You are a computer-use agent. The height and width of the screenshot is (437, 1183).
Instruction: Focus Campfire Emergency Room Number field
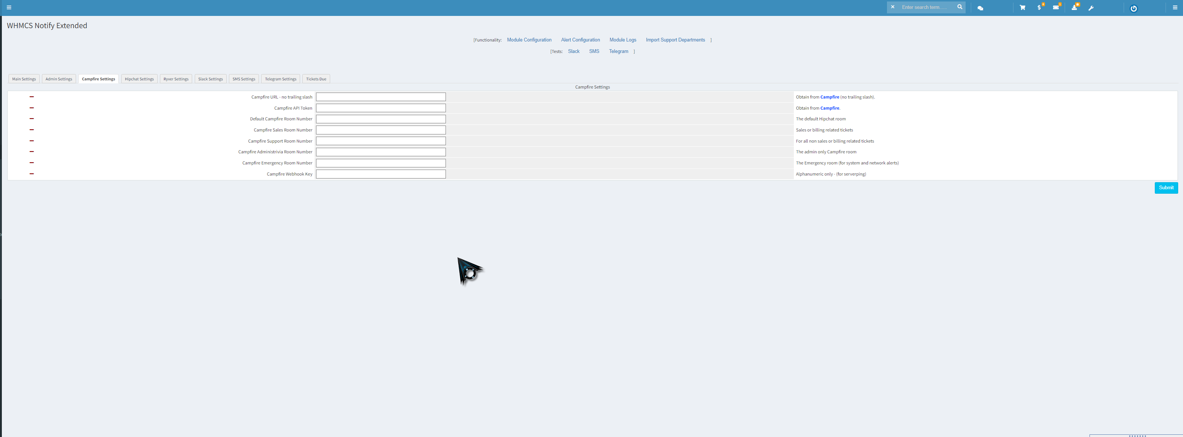(x=381, y=163)
